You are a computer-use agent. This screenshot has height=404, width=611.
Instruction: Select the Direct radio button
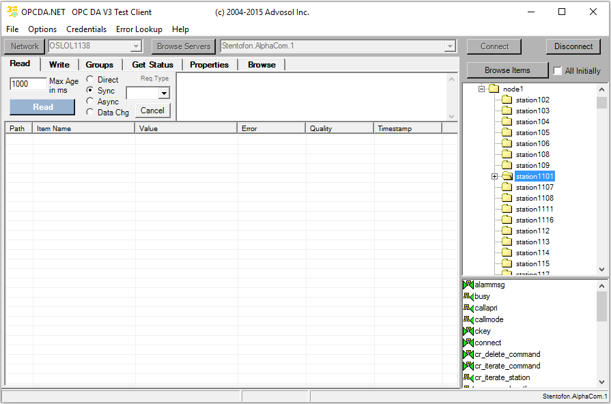(90, 80)
